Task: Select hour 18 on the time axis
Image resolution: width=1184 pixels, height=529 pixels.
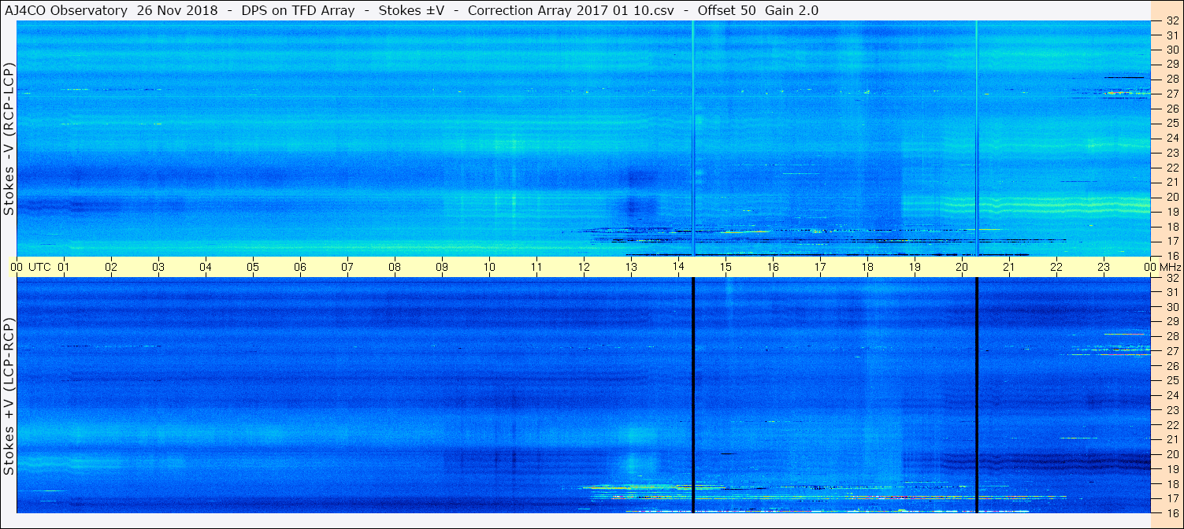Action: [x=867, y=267]
